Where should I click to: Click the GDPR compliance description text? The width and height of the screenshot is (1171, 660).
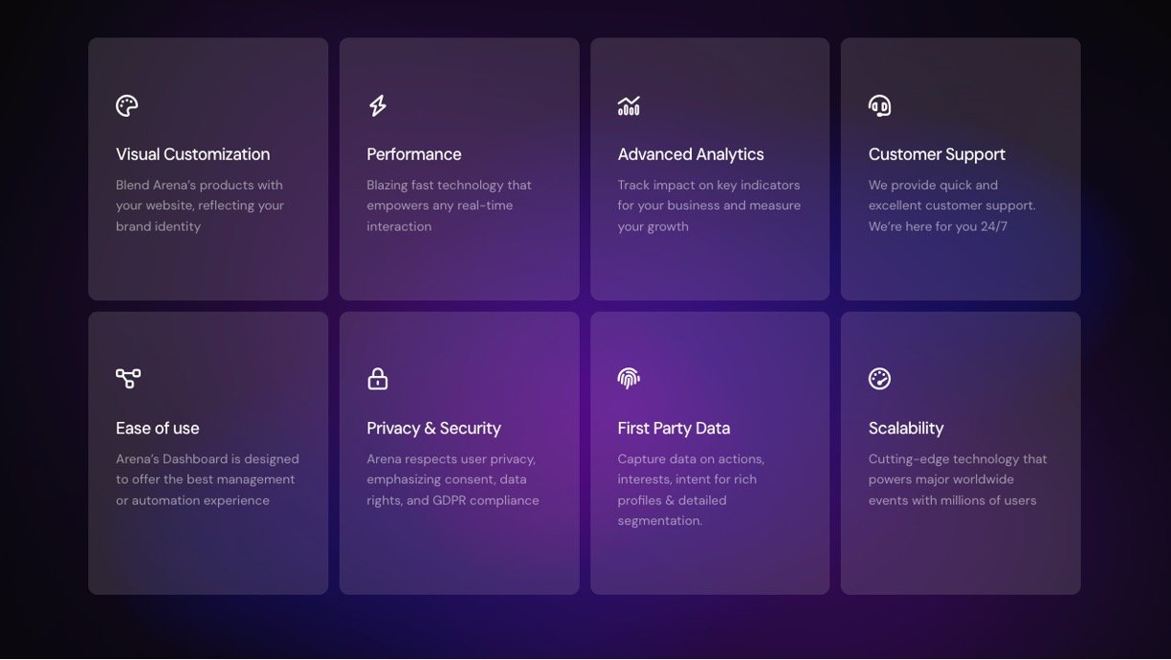point(453,480)
